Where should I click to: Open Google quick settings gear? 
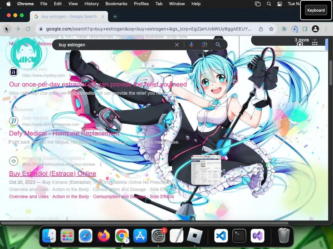(300, 44)
